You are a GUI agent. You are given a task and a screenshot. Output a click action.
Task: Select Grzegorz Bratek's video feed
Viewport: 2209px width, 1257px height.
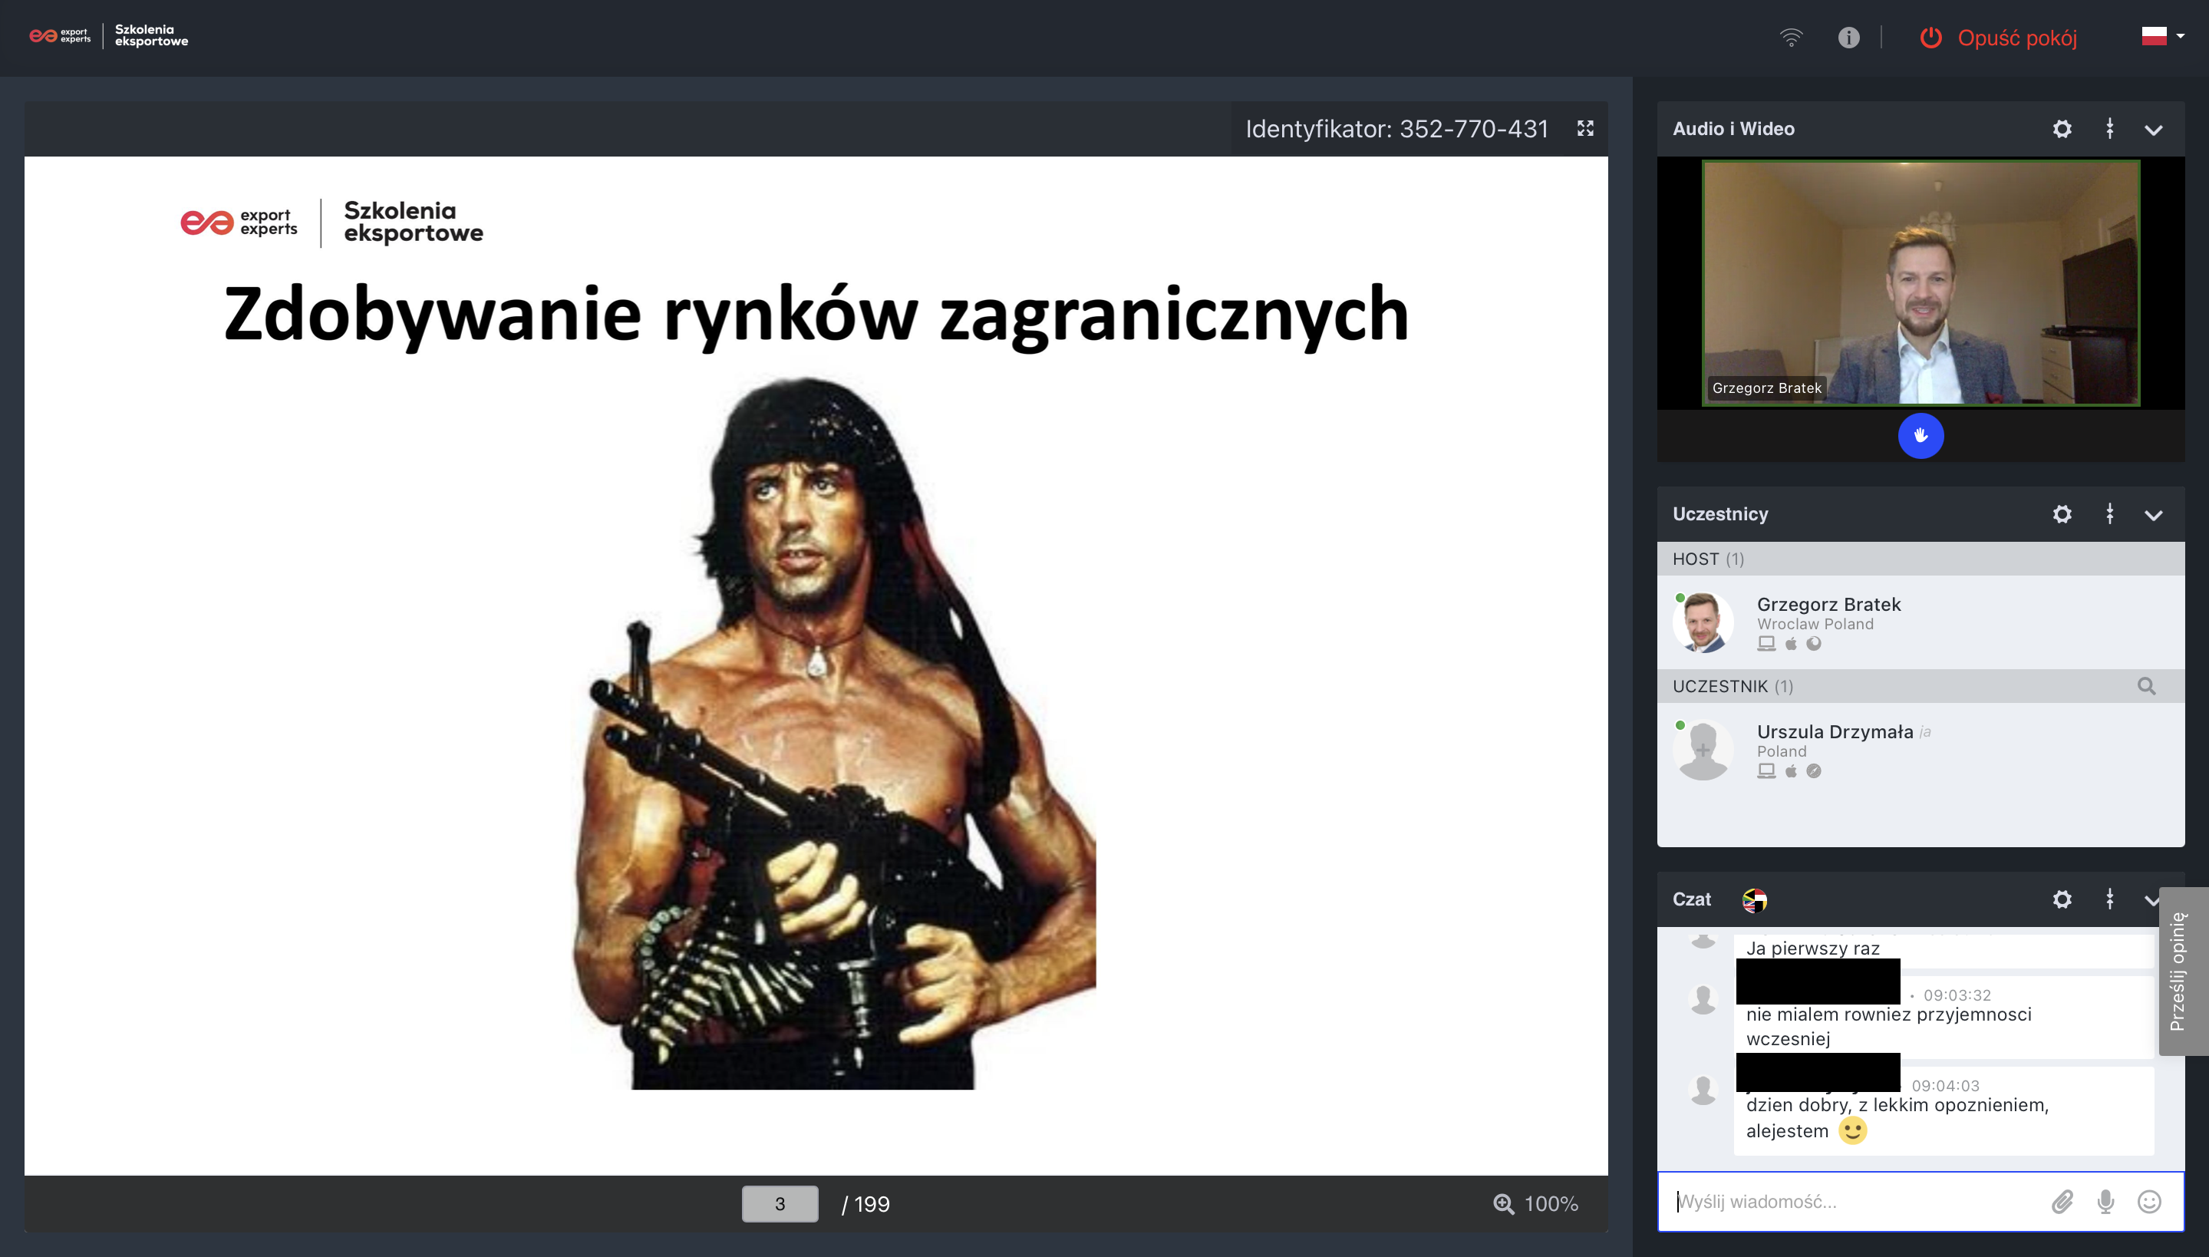(x=1920, y=282)
